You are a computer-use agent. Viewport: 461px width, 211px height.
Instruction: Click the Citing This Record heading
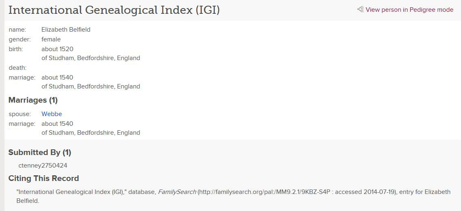(x=43, y=179)
